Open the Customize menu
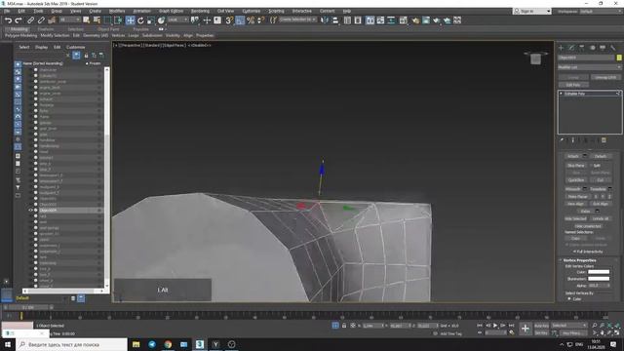624x351 pixels. (252, 11)
